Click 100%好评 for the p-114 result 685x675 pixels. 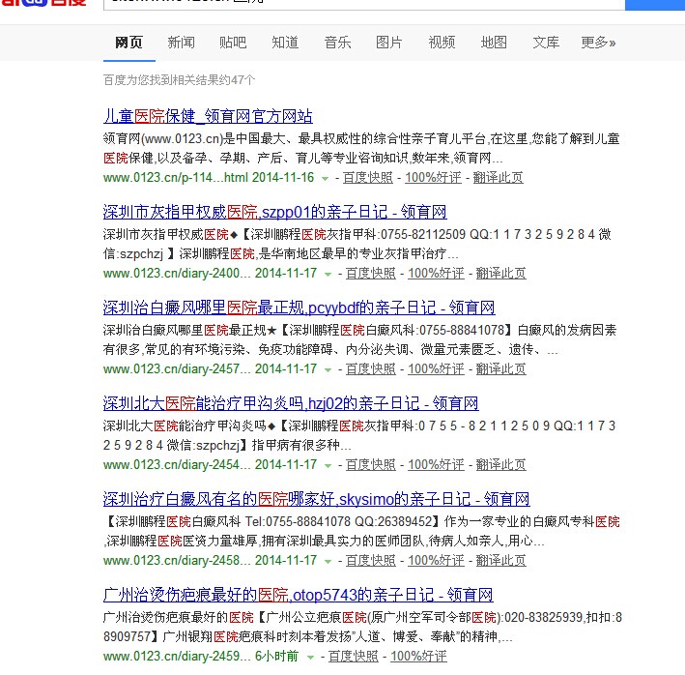(434, 178)
